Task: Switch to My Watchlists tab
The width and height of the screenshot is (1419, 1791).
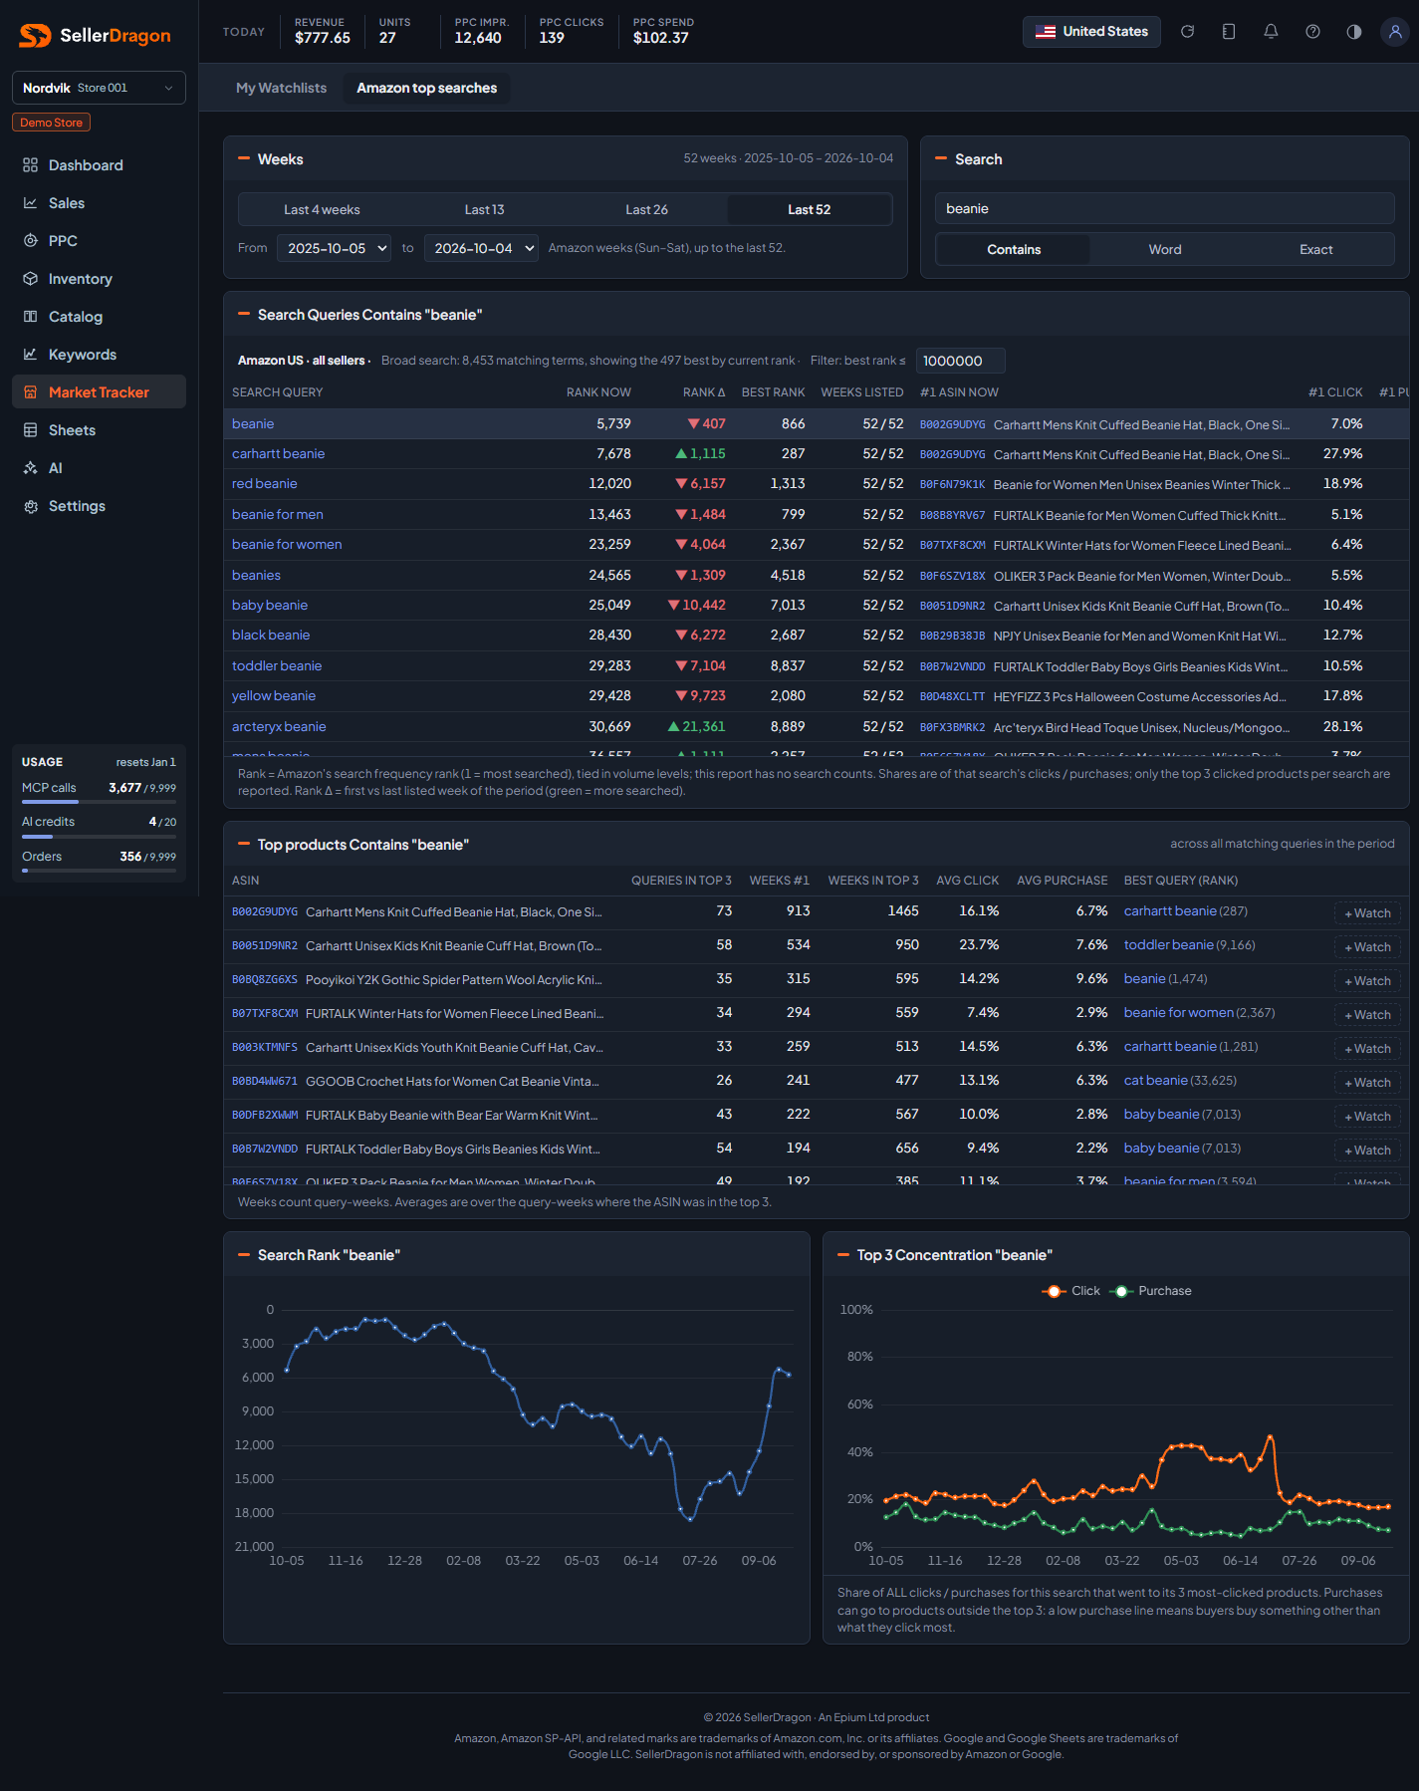Action: coord(281,88)
